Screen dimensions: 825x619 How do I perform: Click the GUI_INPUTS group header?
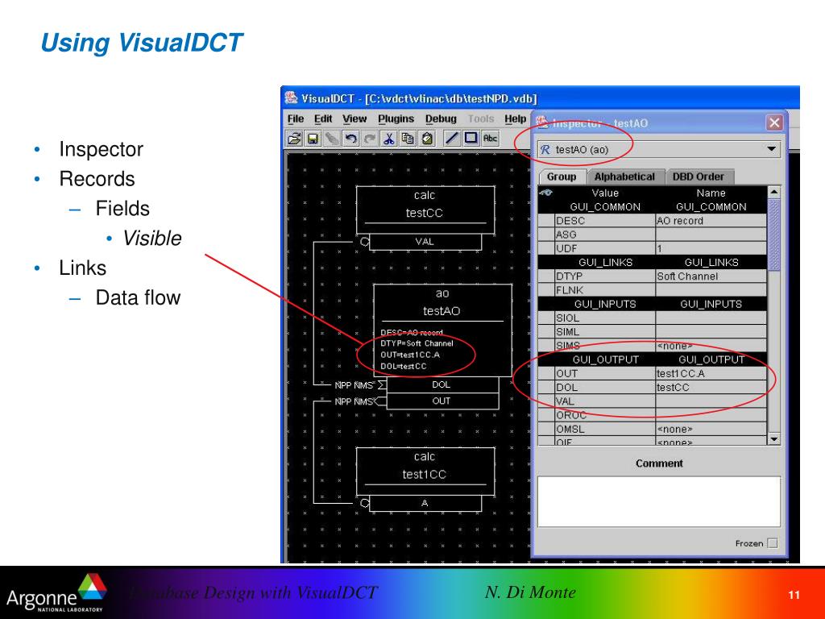(x=653, y=304)
